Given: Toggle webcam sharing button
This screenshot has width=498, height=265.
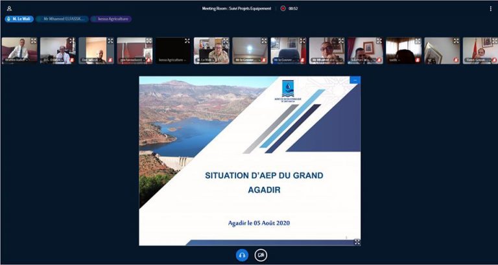Looking at the screenshot, I should coord(261,255).
